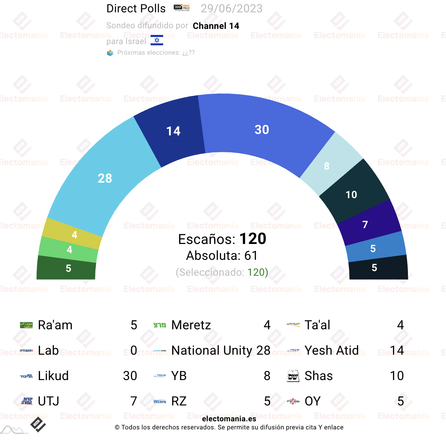Click the Shas party logo icon

click(293, 376)
